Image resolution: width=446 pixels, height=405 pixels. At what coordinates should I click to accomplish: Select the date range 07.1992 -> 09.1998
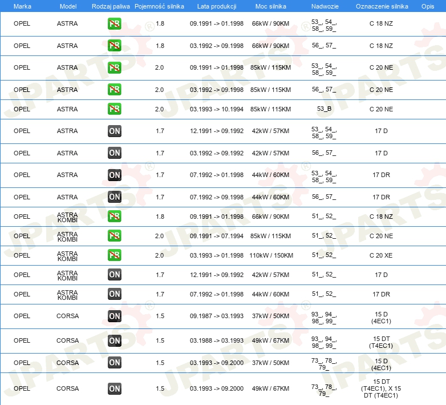pos(217,197)
